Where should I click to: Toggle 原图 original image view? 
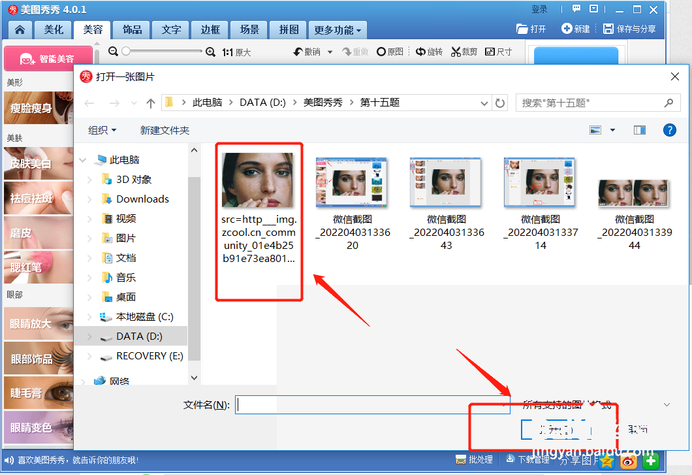point(390,52)
